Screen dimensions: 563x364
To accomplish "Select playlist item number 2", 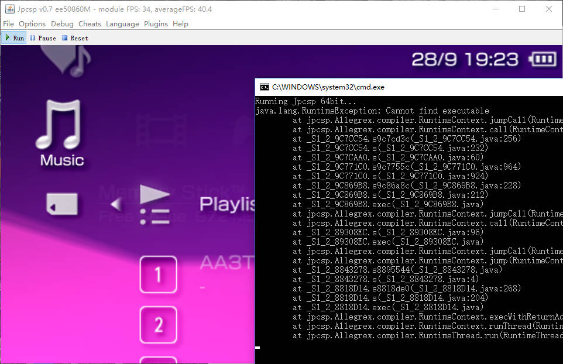I will click(158, 325).
